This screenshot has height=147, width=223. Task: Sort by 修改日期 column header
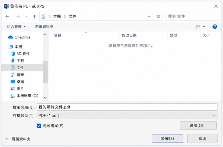pos(129,35)
